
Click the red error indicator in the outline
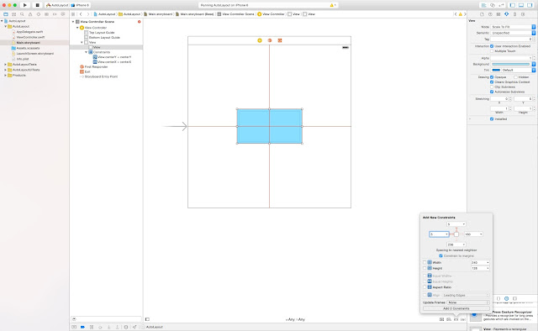(139, 22)
